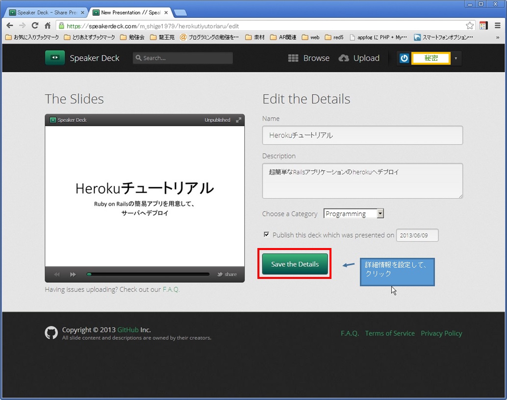Image resolution: width=507 pixels, height=400 pixels.
Task: Open the F.A.Q. link below the slides
Action: tap(171, 289)
